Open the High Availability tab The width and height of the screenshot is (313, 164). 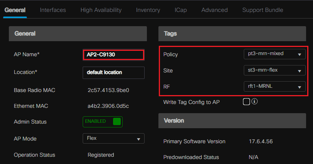(101, 10)
